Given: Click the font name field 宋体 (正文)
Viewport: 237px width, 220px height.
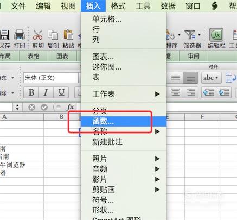Looking at the screenshot, I should click(x=51, y=78).
